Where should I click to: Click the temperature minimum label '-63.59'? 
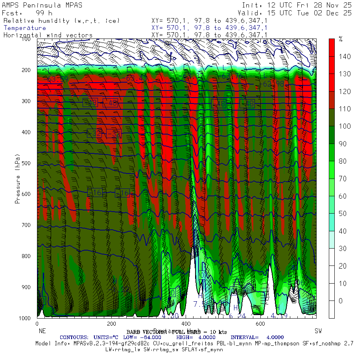(55, 79)
